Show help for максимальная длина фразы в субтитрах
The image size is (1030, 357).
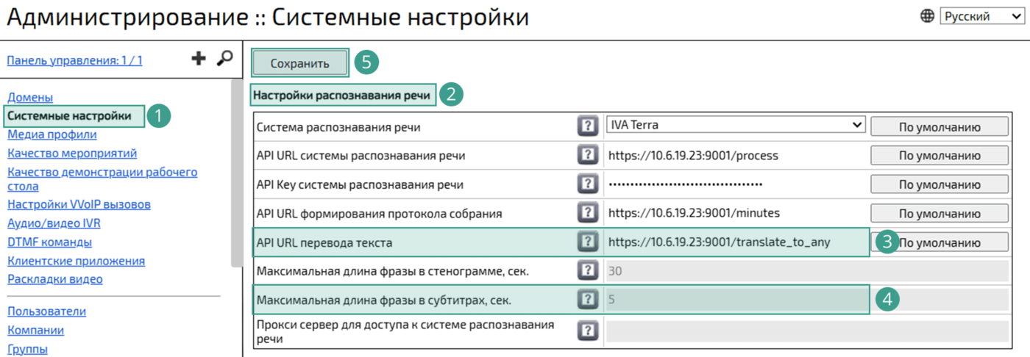point(587,300)
